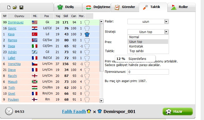The image size is (204, 120).
Task: Open the Görevler tab
Action: pyautogui.click(x=125, y=7)
